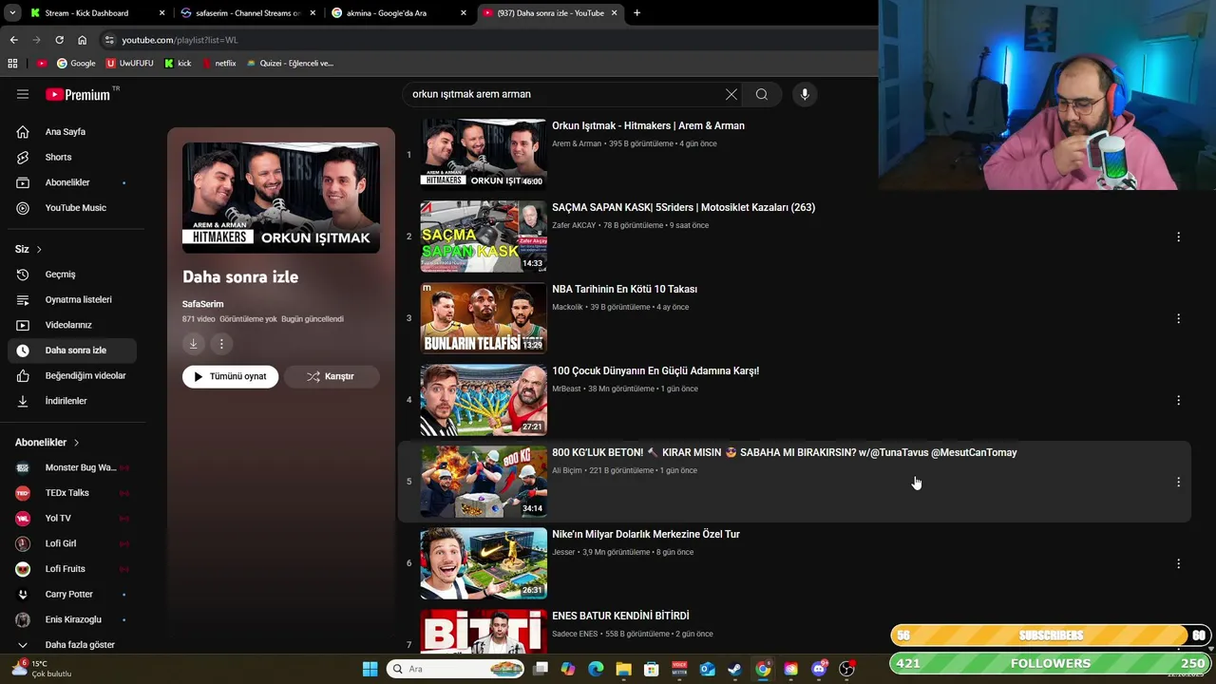Open ENES BATUR KENDİNİ BİTİRDİ title
1216x684 pixels.
tap(620, 617)
